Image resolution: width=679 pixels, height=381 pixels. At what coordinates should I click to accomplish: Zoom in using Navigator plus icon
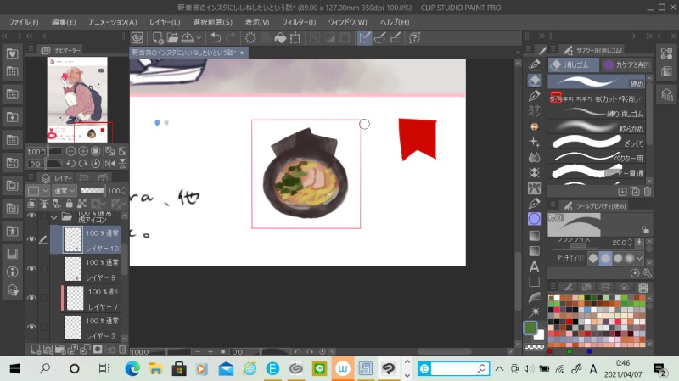point(83,151)
